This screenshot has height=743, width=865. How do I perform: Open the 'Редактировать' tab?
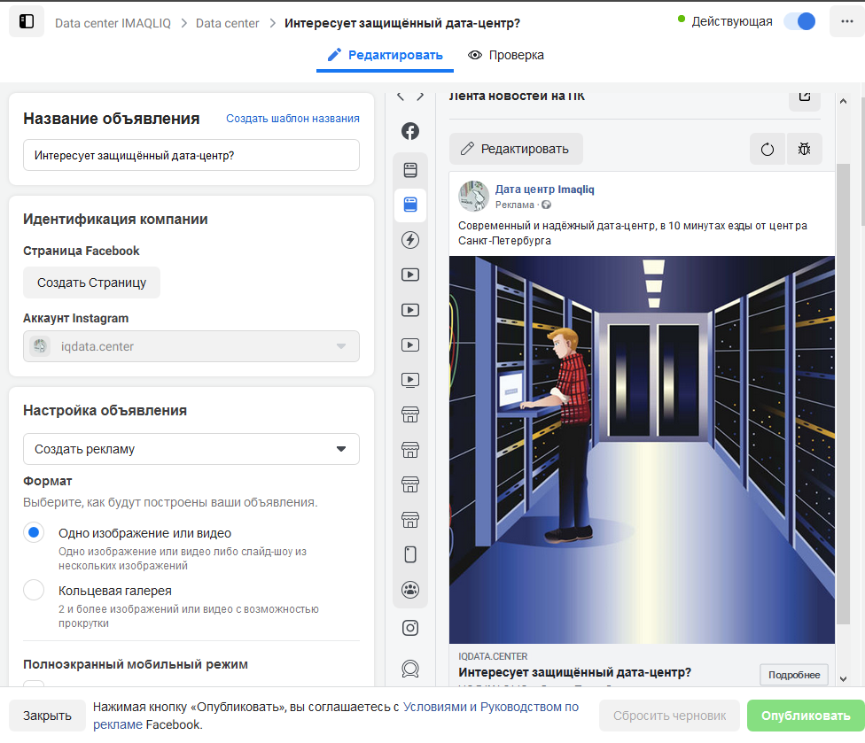pos(385,55)
